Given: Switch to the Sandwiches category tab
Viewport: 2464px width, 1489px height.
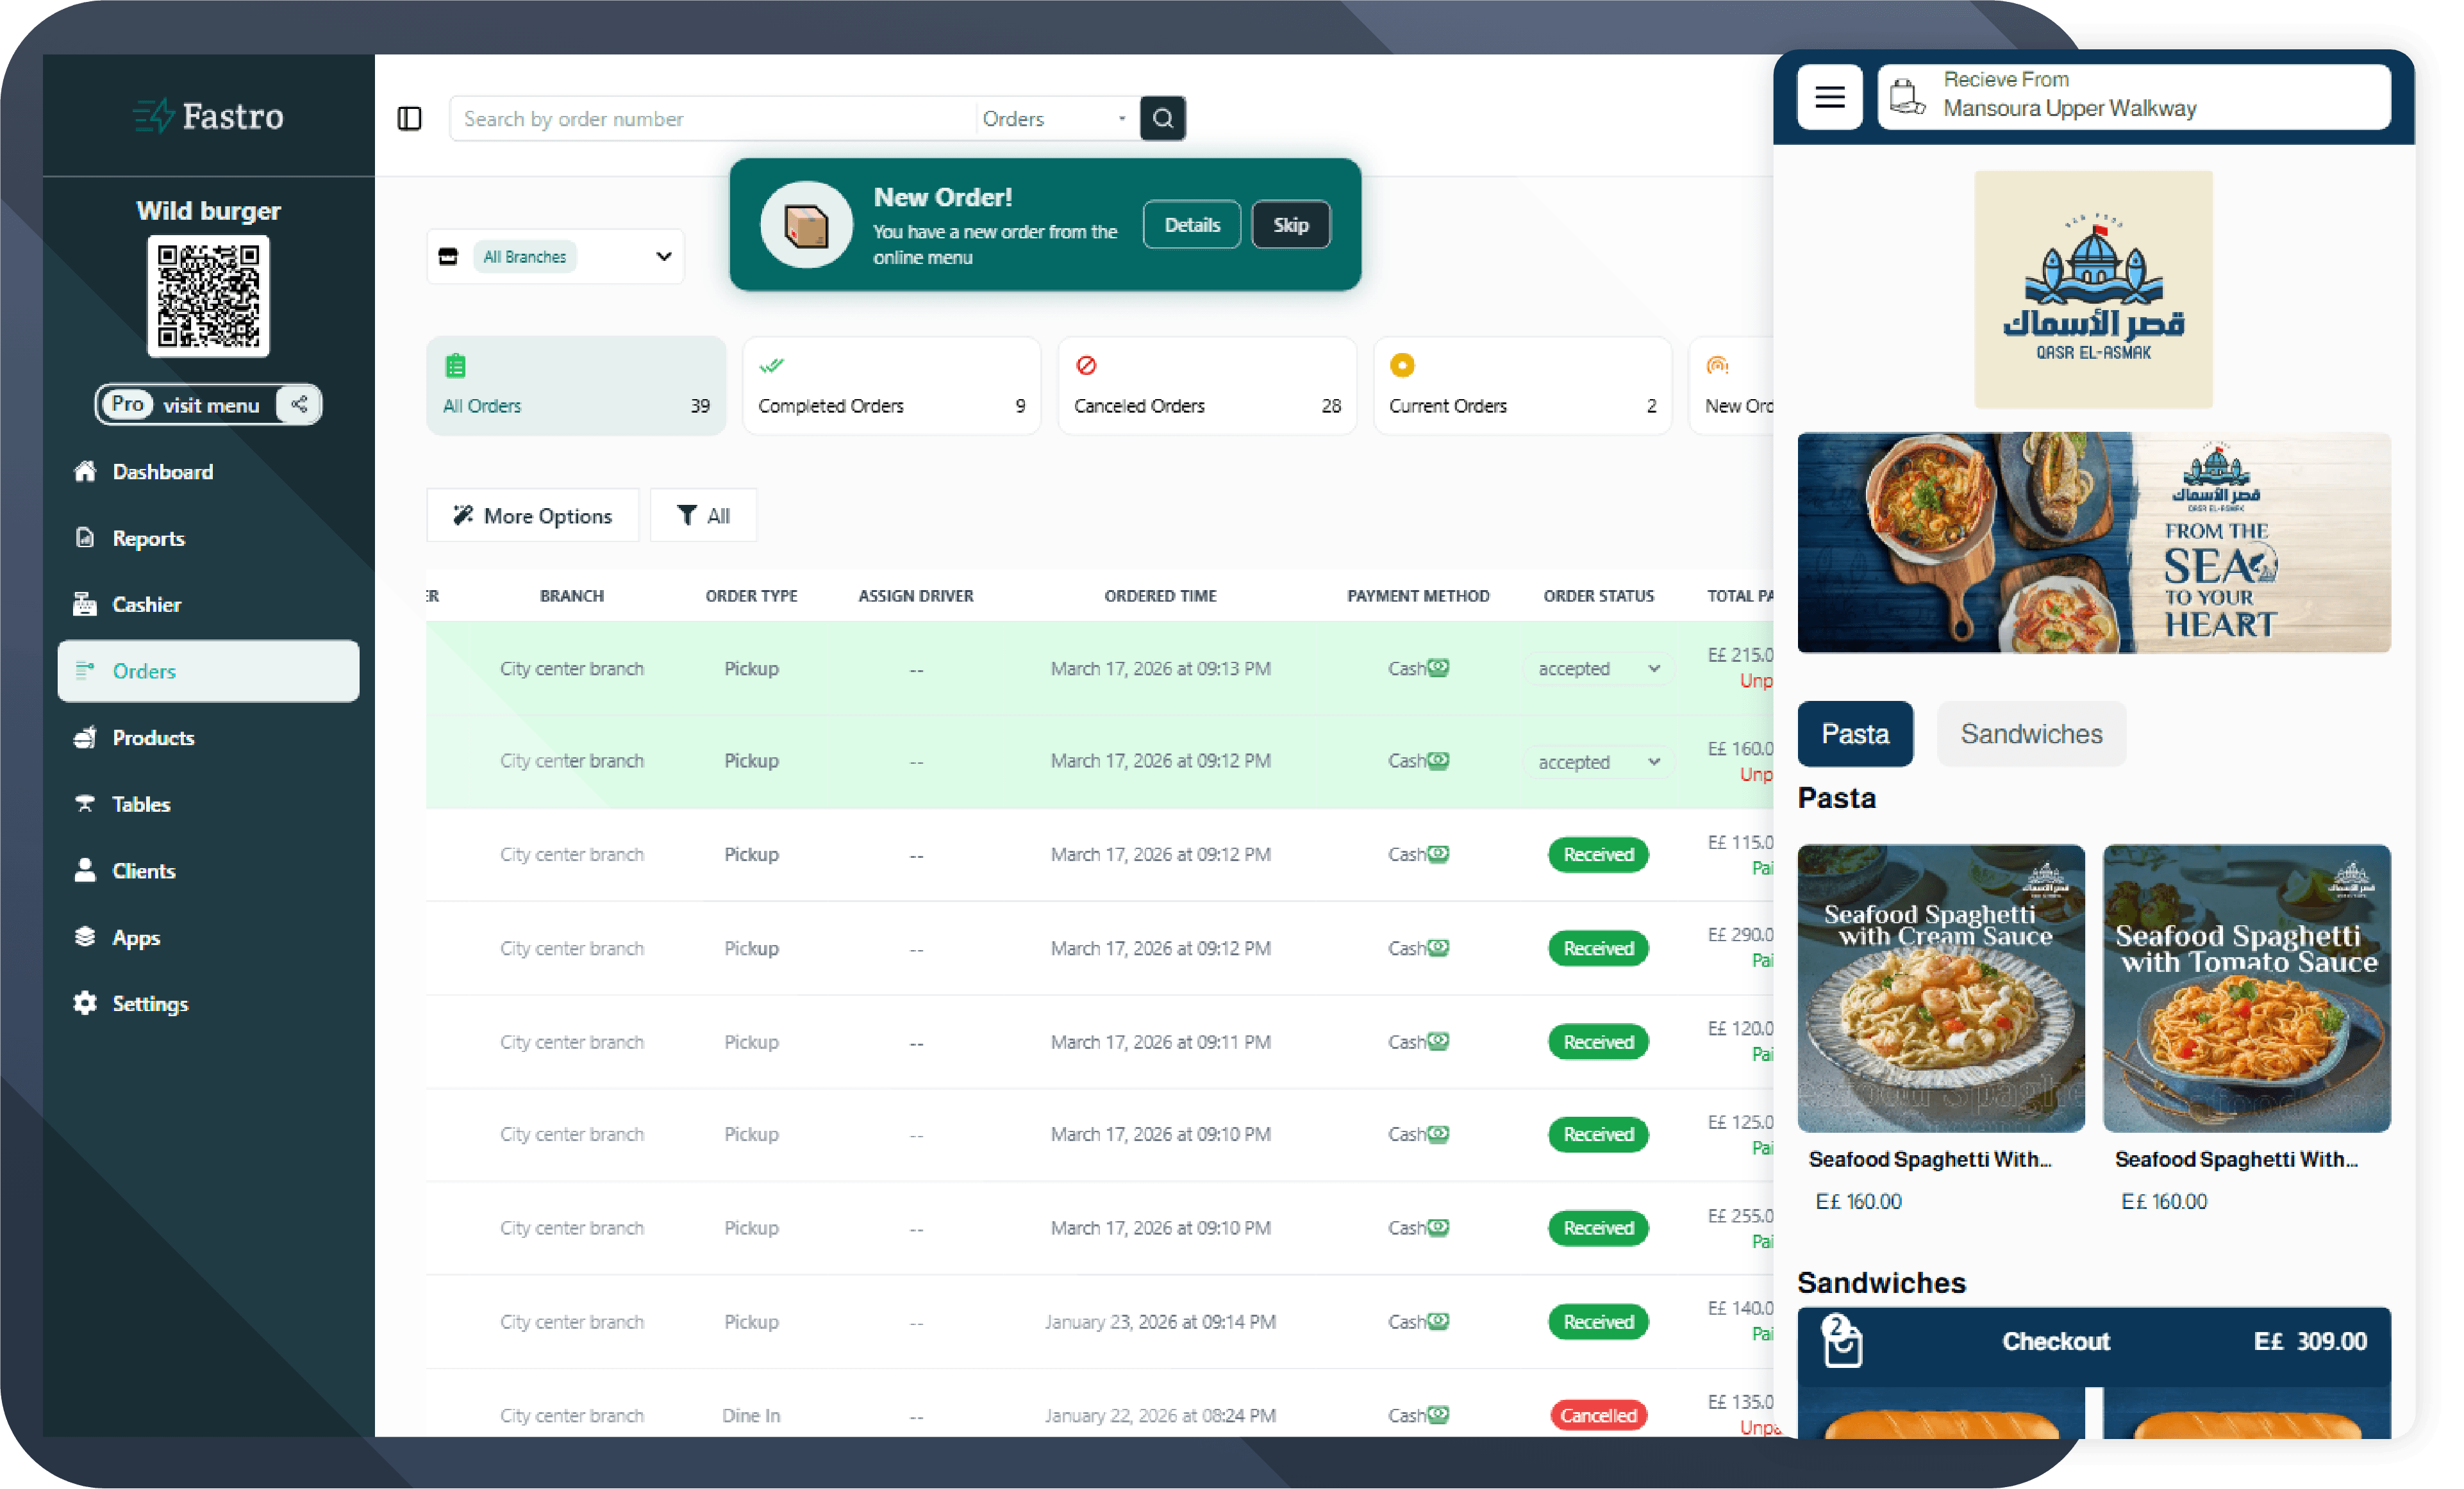Looking at the screenshot, I should [2030, 734].
